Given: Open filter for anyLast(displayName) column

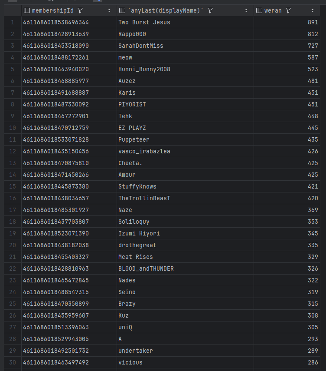Looking at the screenshot, I should coord(210,10).
